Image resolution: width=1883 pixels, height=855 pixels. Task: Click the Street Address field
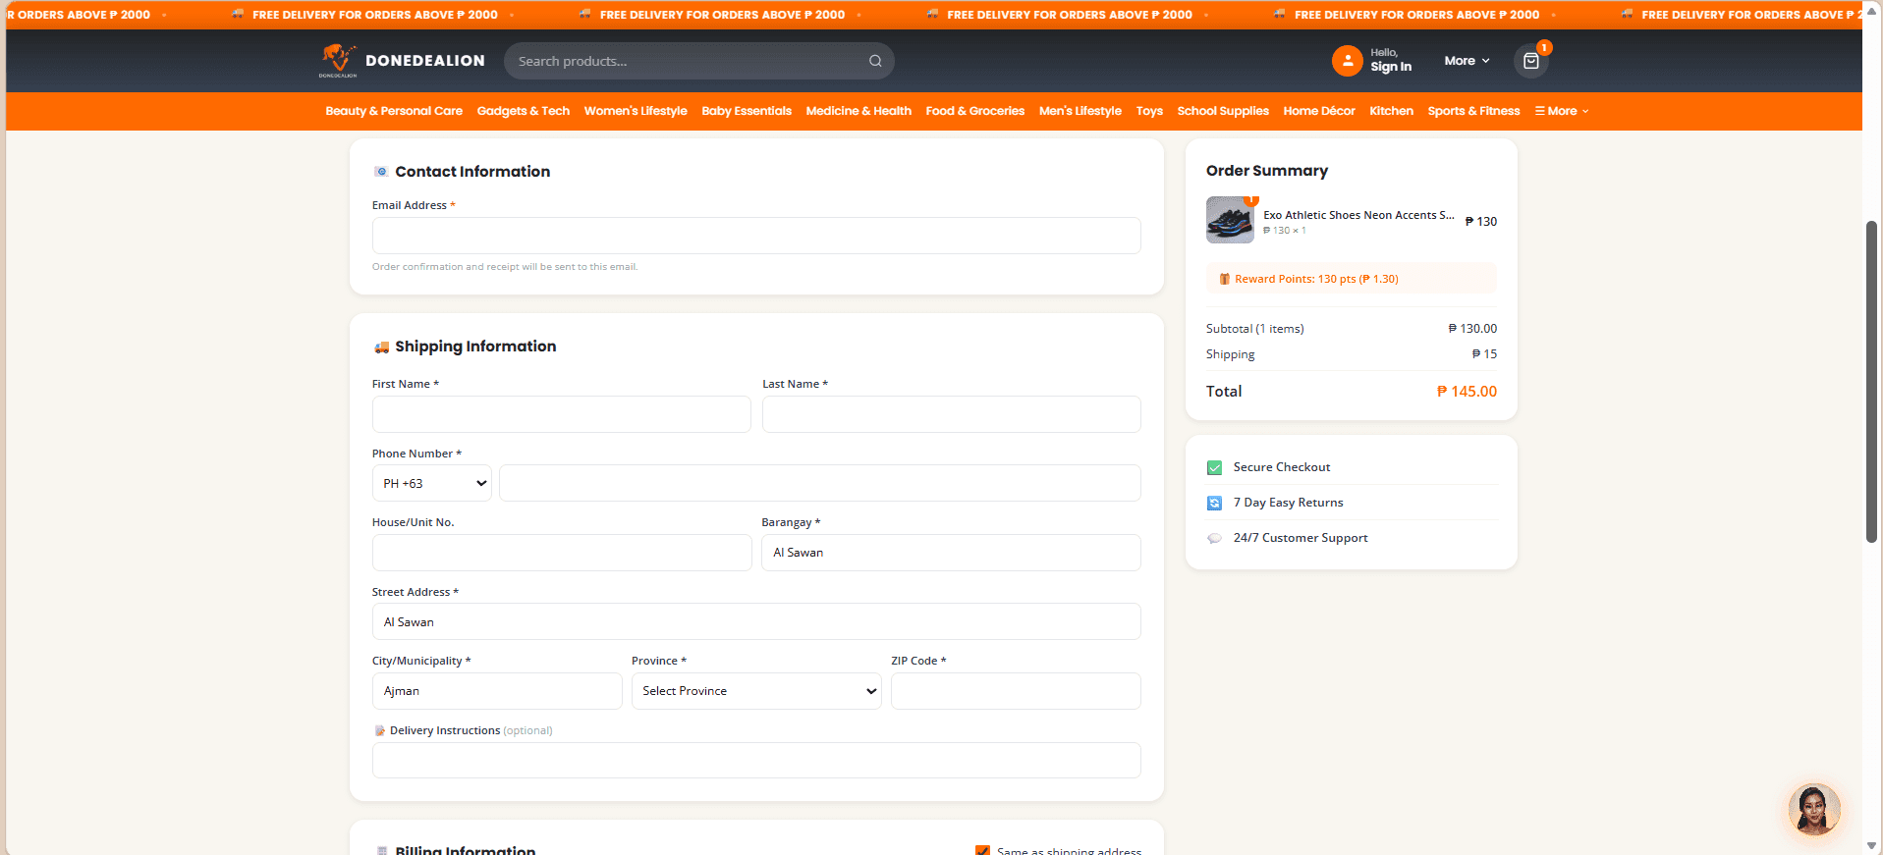click(x=756, y=621)
